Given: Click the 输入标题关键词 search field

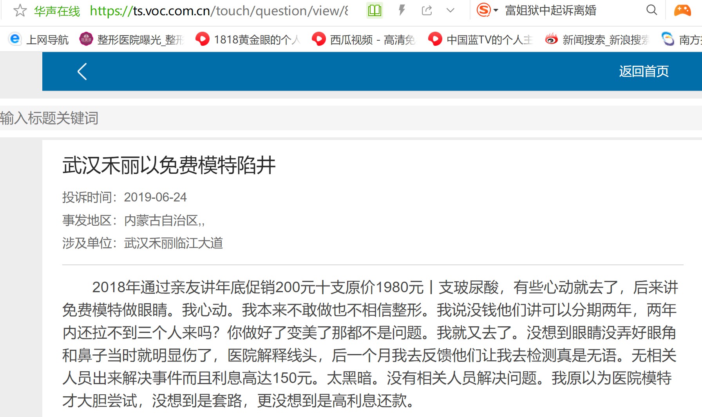Looking at the screenshot, I should [351, 118].
